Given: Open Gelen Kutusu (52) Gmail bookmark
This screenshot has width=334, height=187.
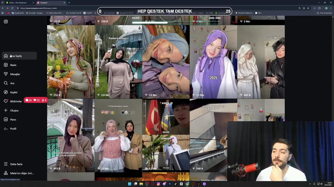Looking at the screenshot, I should click(54, 13).
